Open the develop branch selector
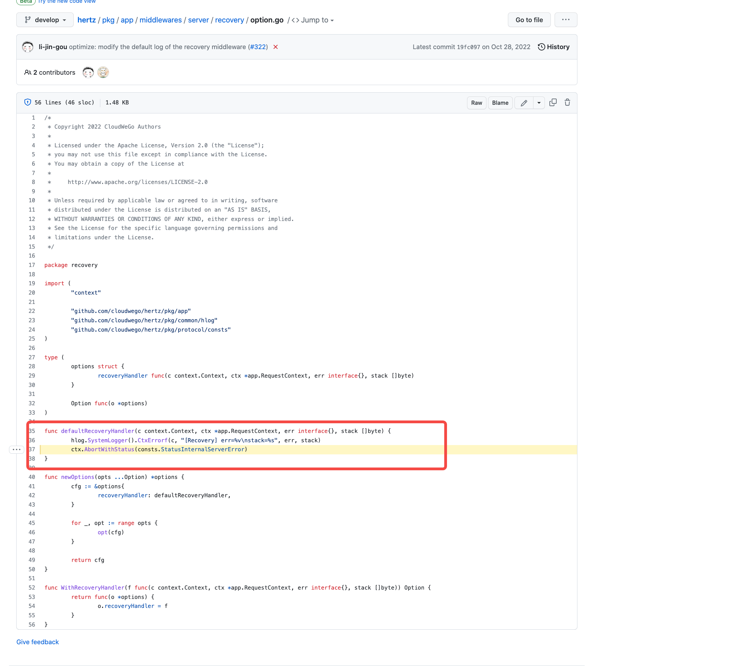 pos(45,20)
